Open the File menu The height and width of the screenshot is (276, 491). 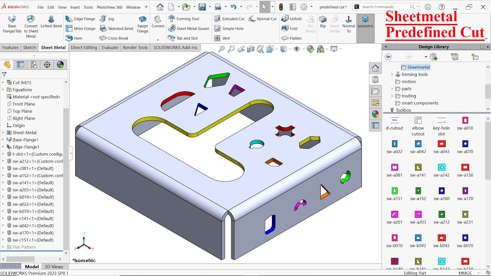40,7
